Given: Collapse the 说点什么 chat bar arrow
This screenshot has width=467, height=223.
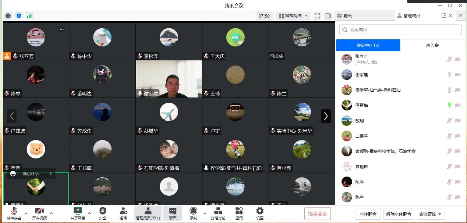Looking at the screenshot, I should pyautogui.click(x=51, y=173).
